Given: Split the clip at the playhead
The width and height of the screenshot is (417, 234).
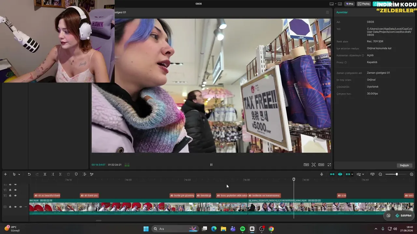Looking at the screenshot, I should 45,174.
